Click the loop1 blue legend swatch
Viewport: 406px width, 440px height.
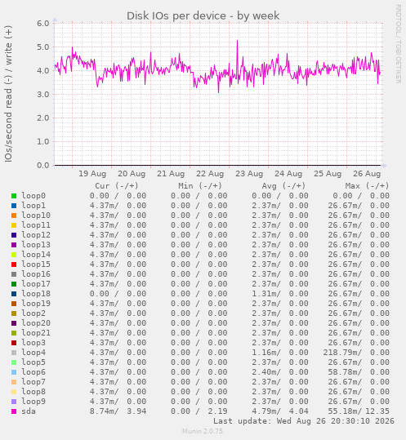coord(14,206)
